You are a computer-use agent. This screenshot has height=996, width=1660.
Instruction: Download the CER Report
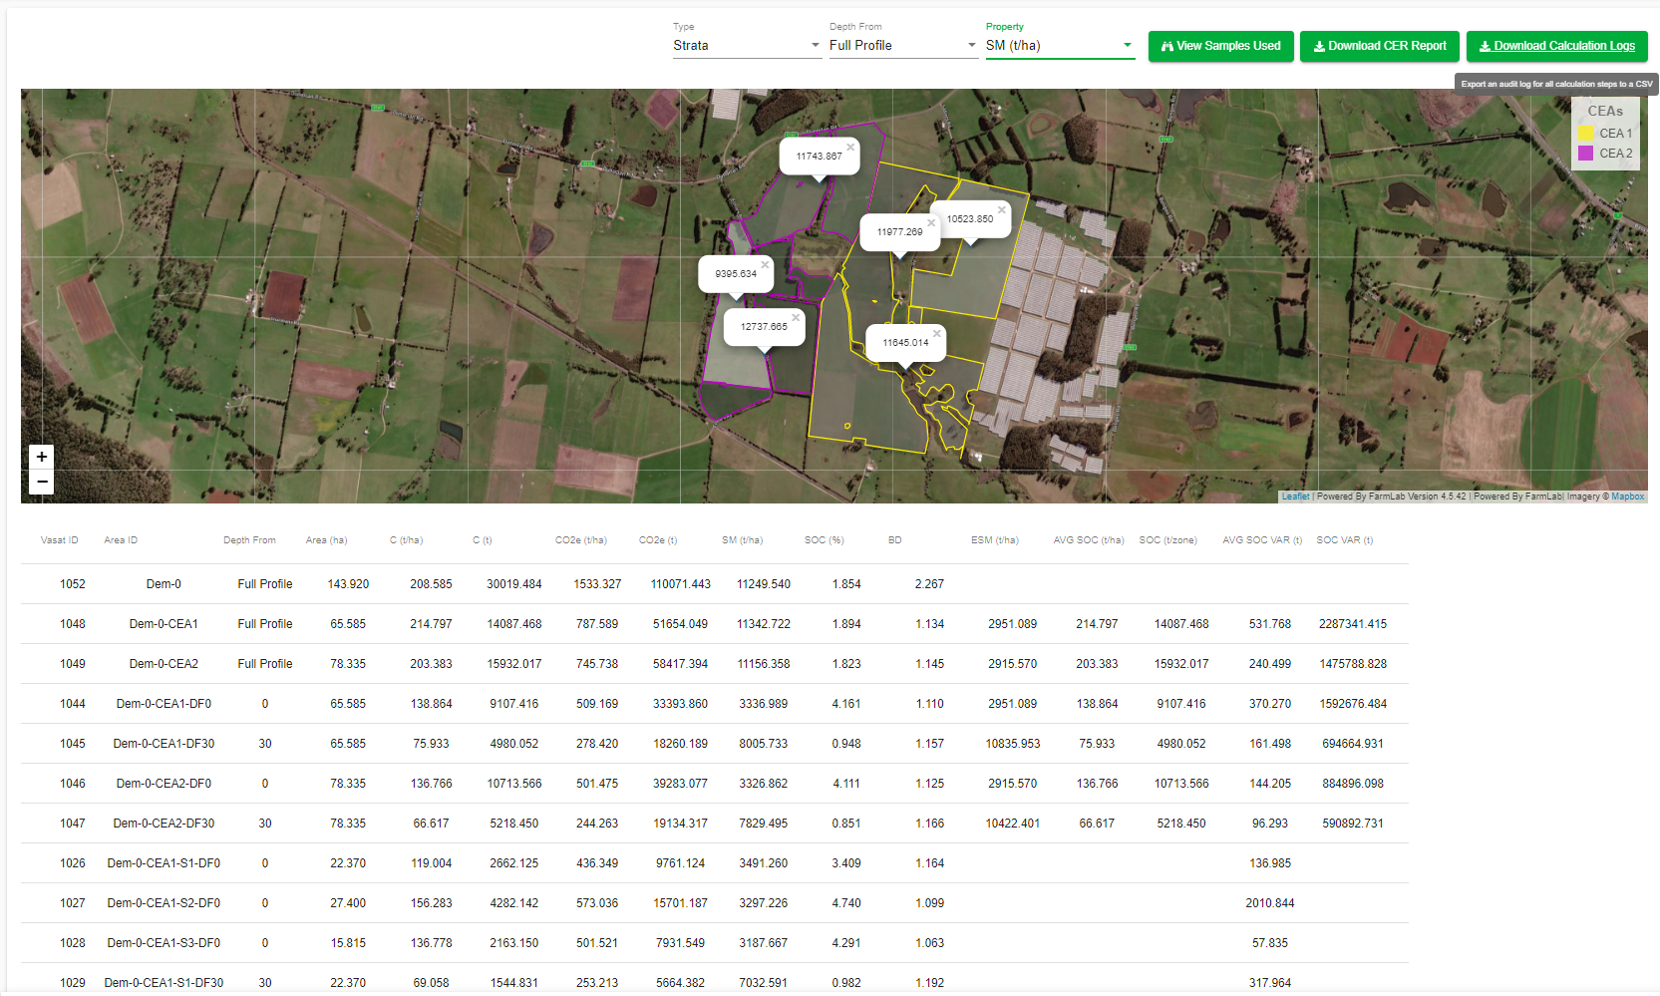tap(1379, 46)
